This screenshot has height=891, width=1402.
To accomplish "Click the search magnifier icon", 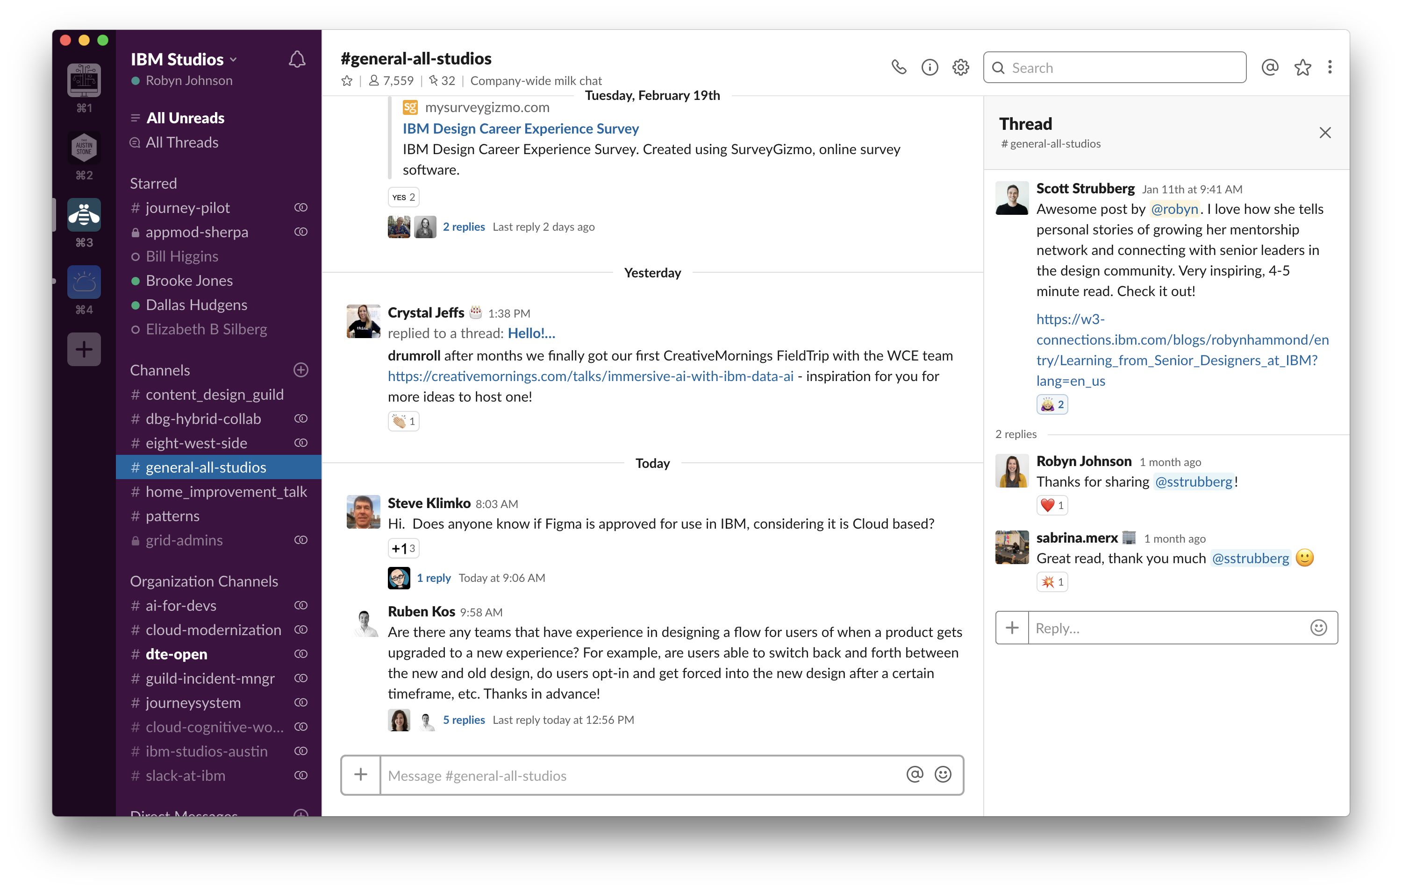I will (998, 67).
